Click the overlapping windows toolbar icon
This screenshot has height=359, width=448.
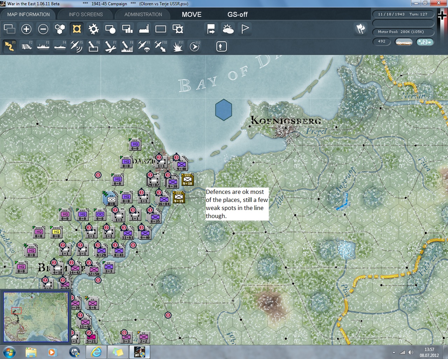pyautogui.click(x=9, y=29)
